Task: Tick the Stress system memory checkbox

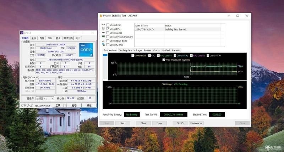Action: tap(108, 37)
